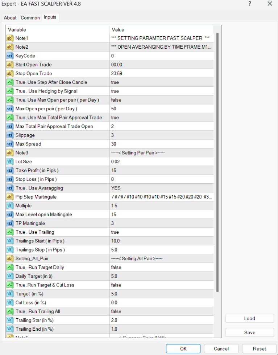The height and width of the screenshot is (355, 278).
Task: Toggle Use Step After Close Candle value
Action: (x=162, y=82)
